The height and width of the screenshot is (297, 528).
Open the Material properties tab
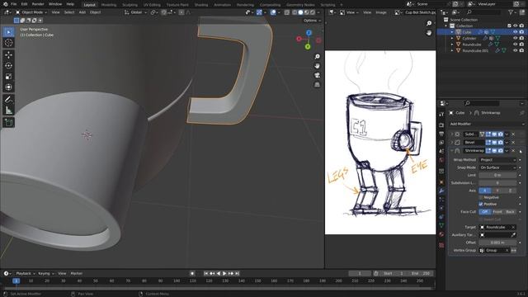[x=441, y=234]
